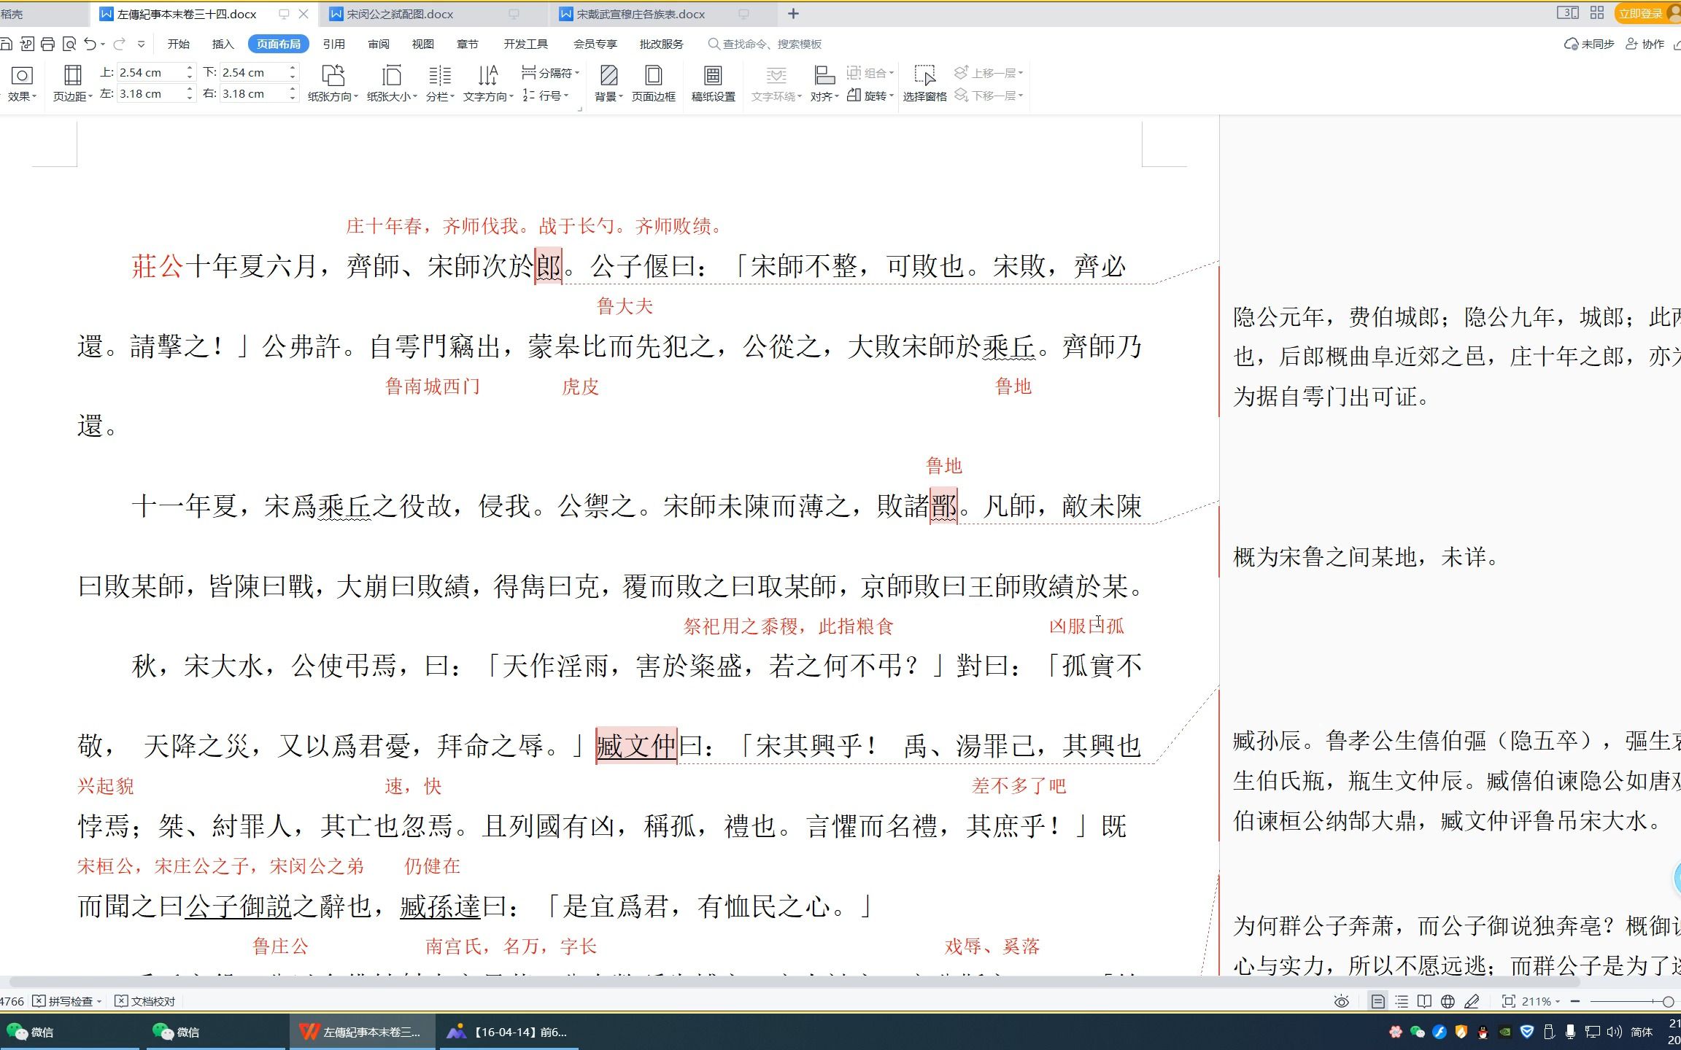Toggle eye protection mode icon in status bar
The width and height of the screenshot is (1681, 1050).
pos(1341,1001)
